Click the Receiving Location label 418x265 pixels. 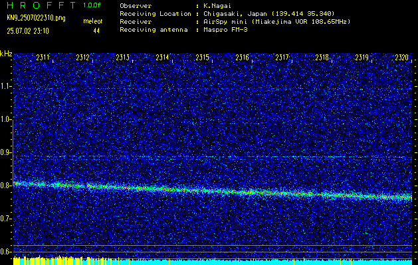pos(156,14)
